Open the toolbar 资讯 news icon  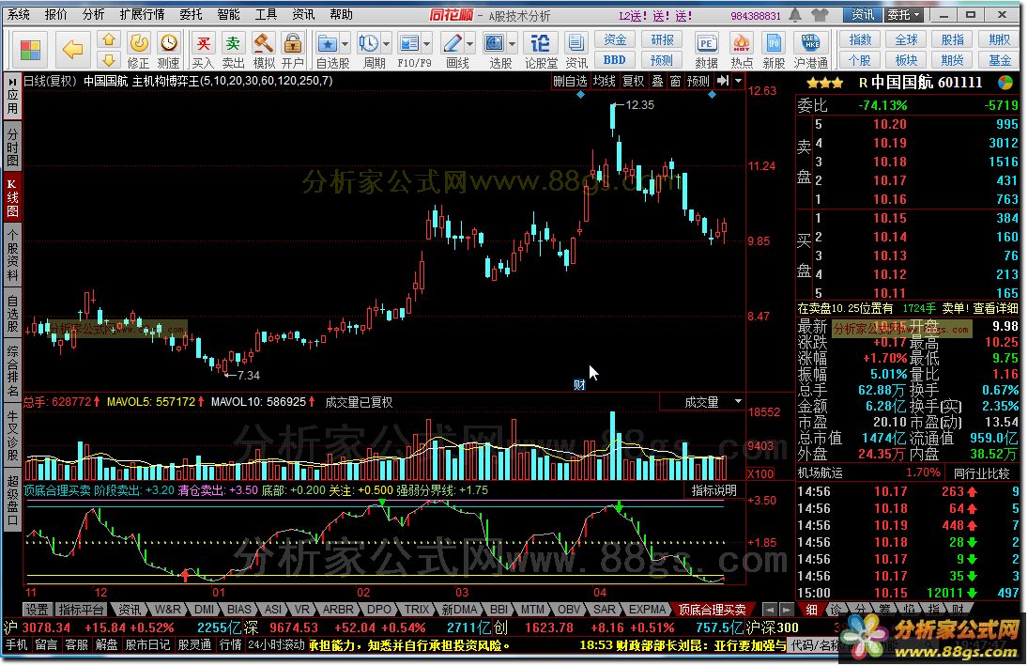(x=576, y=51)
